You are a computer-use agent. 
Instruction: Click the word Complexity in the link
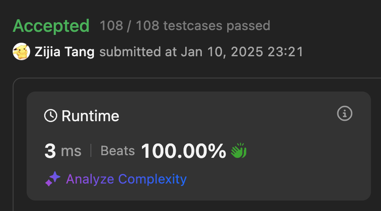point(152,179)
